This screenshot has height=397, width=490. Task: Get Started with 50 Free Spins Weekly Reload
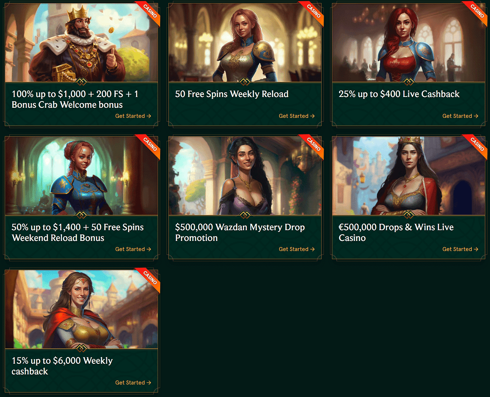point(297,116)
